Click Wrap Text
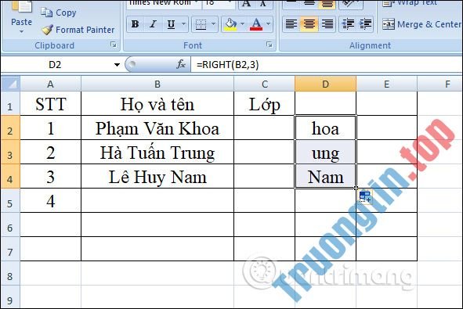 tap(410, 3)
